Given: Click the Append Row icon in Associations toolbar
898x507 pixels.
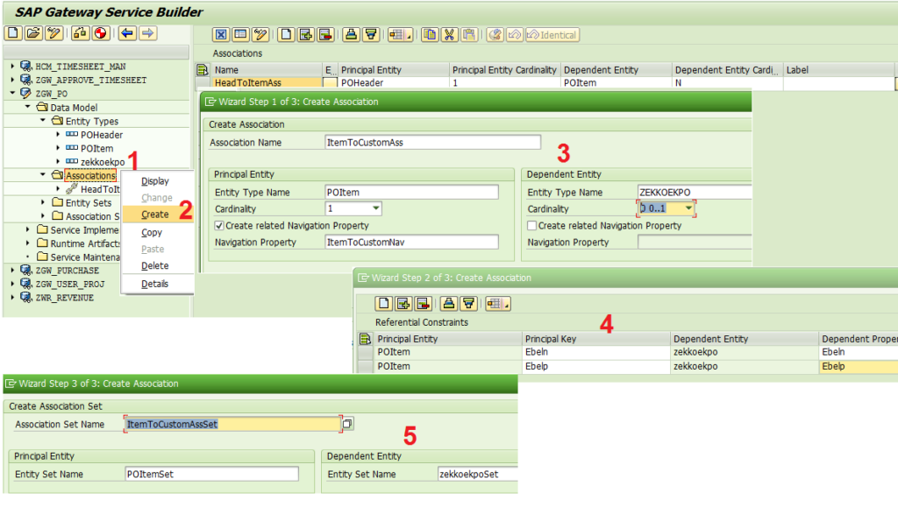Looking at the screenshot, I should coord(306,35).
